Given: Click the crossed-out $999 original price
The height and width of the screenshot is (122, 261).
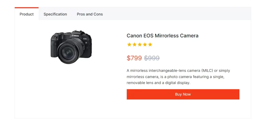Looking at the screenshot, I should [x=152, y=58].
